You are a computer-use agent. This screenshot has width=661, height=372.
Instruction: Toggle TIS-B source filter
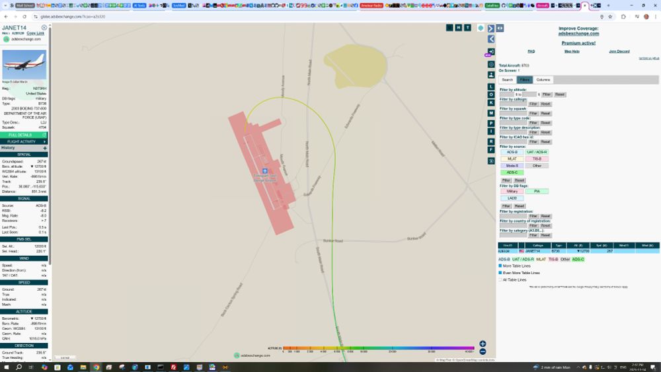point(537,159)
